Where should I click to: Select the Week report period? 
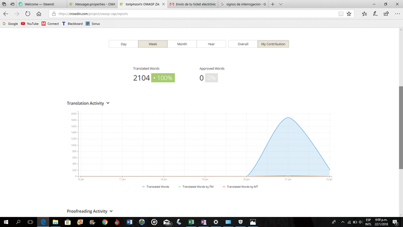click(152, 44)
